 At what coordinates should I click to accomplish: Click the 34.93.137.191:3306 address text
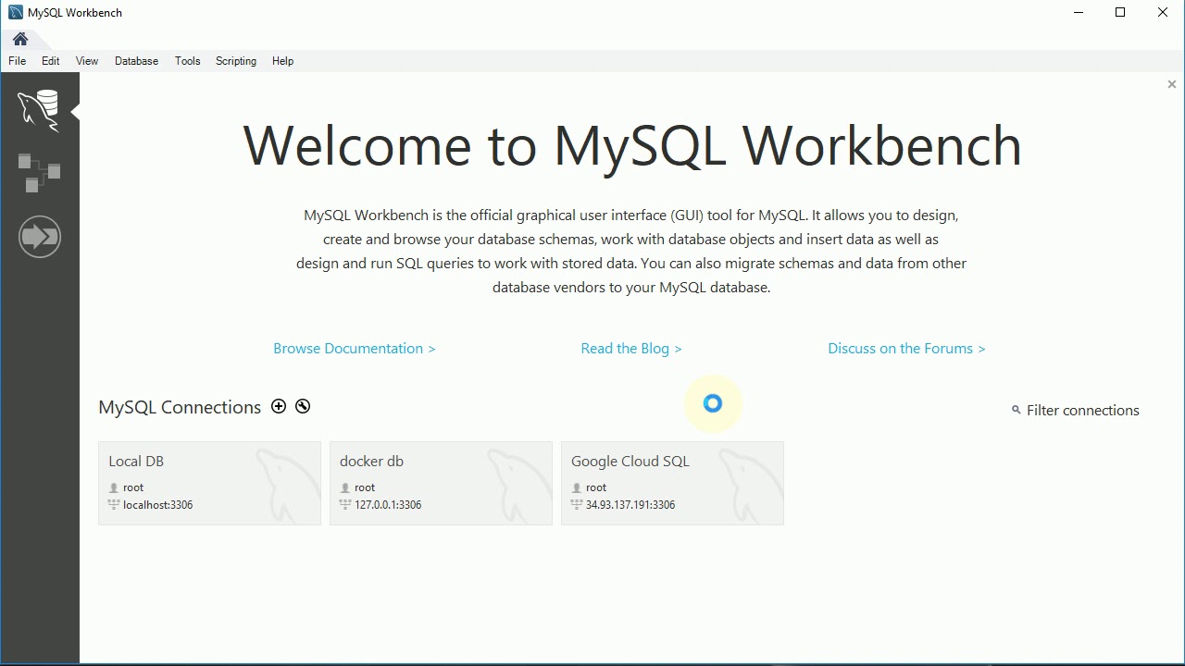point(630,505)
